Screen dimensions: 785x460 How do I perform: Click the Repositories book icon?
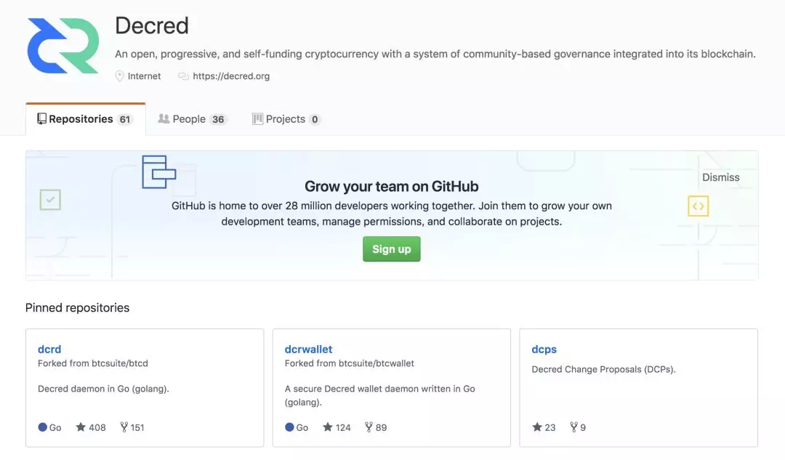pos(41,118)
